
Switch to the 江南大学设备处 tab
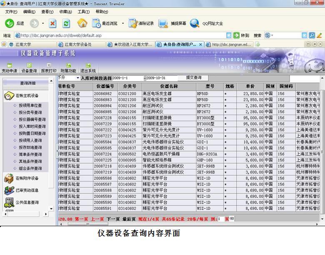(x=81, y=44)
